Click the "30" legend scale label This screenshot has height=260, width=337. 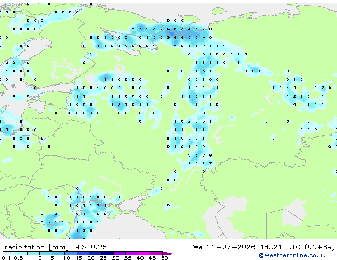tap(115, 258)
